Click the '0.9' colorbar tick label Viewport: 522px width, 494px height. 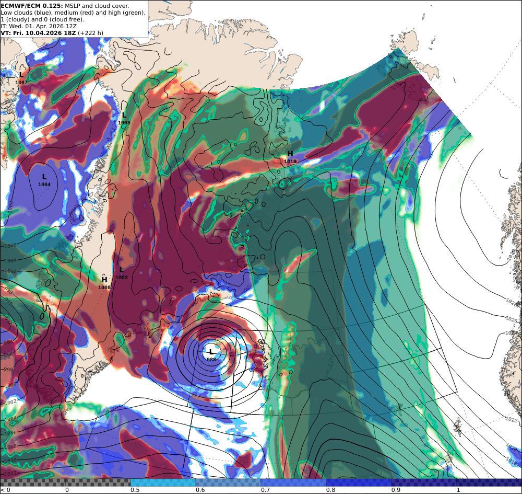(396, 490)
